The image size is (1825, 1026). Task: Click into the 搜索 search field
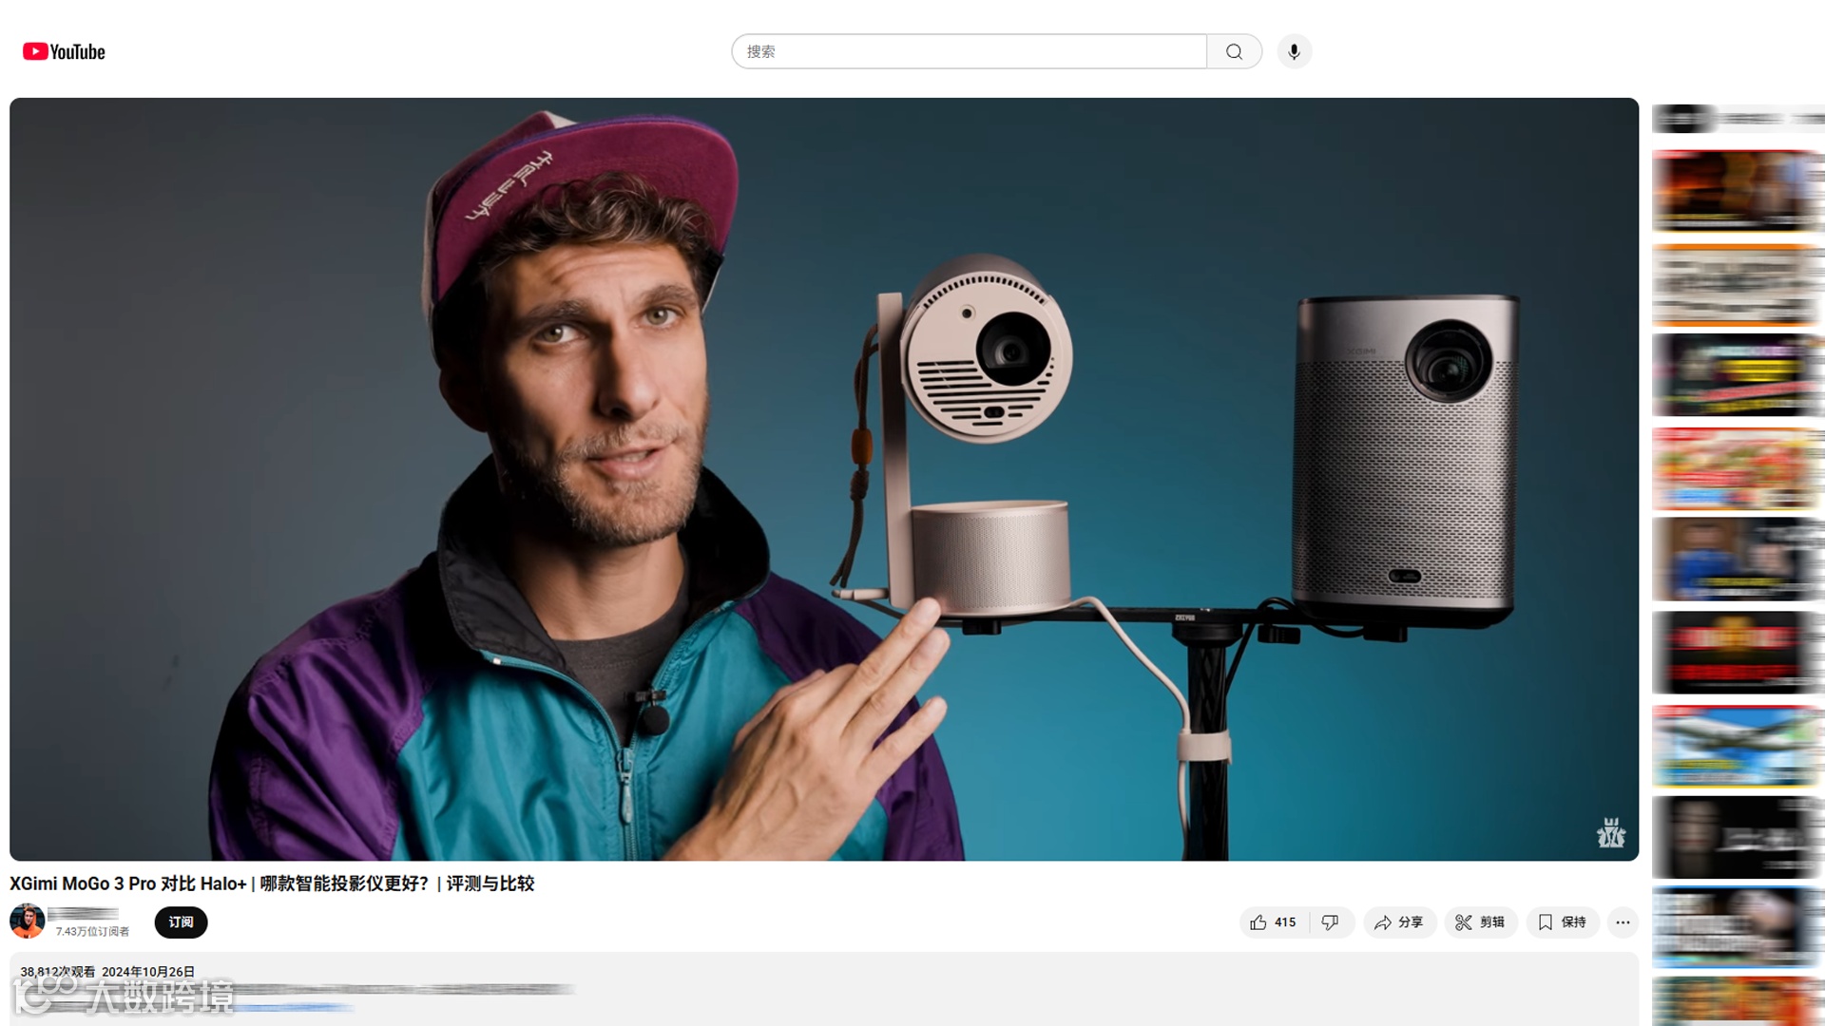(968, 51)
